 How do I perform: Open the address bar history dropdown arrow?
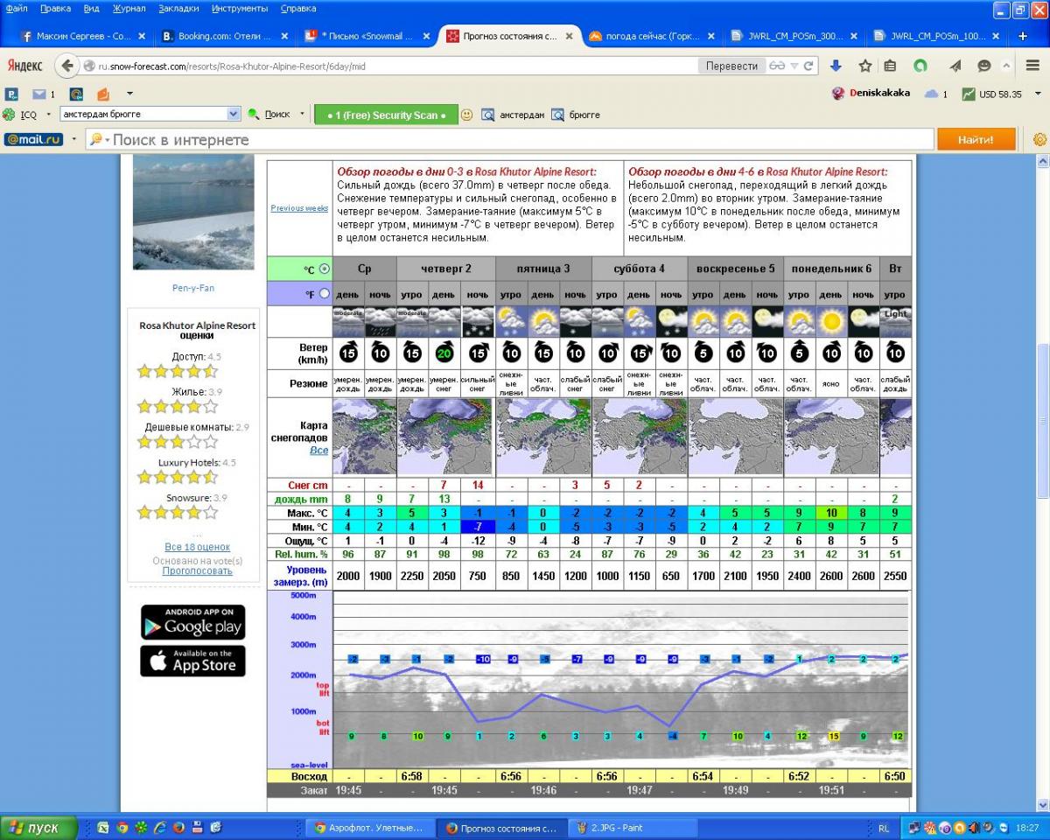tap(794, 66)
